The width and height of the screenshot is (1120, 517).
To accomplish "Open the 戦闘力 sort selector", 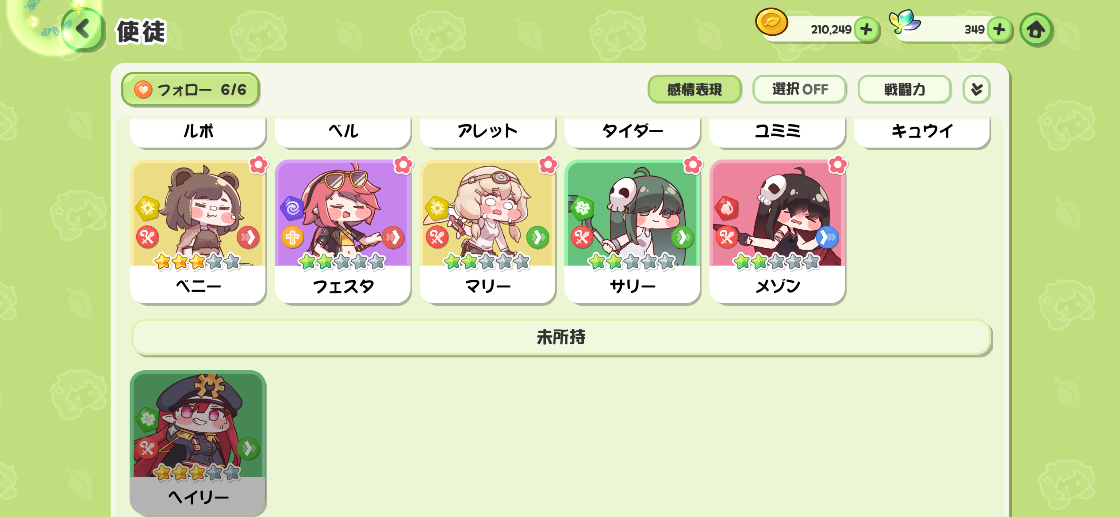I will 905,89.
